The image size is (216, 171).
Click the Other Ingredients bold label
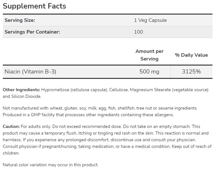tap(21, 90)
